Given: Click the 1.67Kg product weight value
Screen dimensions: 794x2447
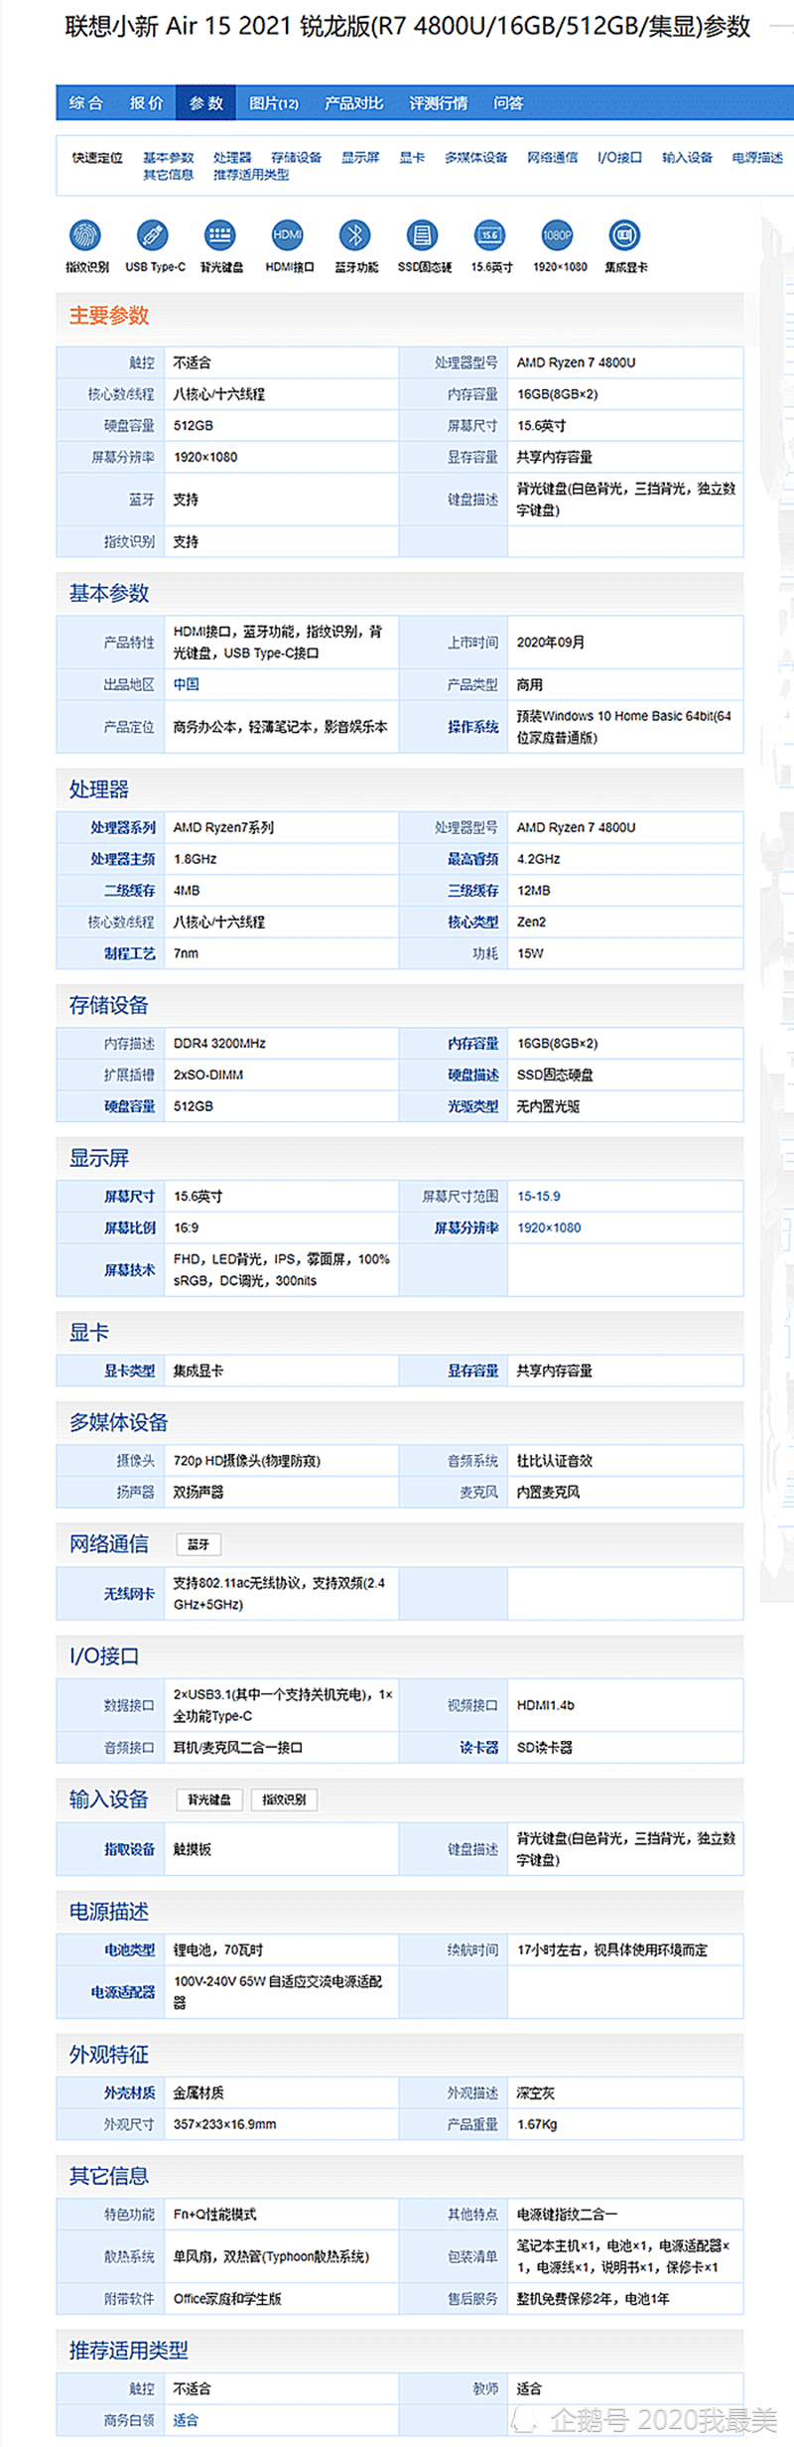Looking at the screenshot, I should click(537, 2124).
